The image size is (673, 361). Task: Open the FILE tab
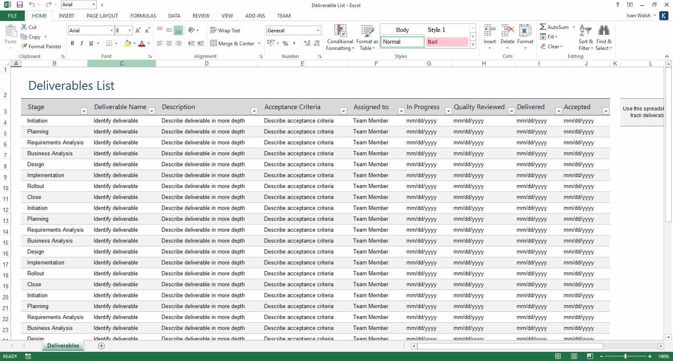(x=13, y=16)
